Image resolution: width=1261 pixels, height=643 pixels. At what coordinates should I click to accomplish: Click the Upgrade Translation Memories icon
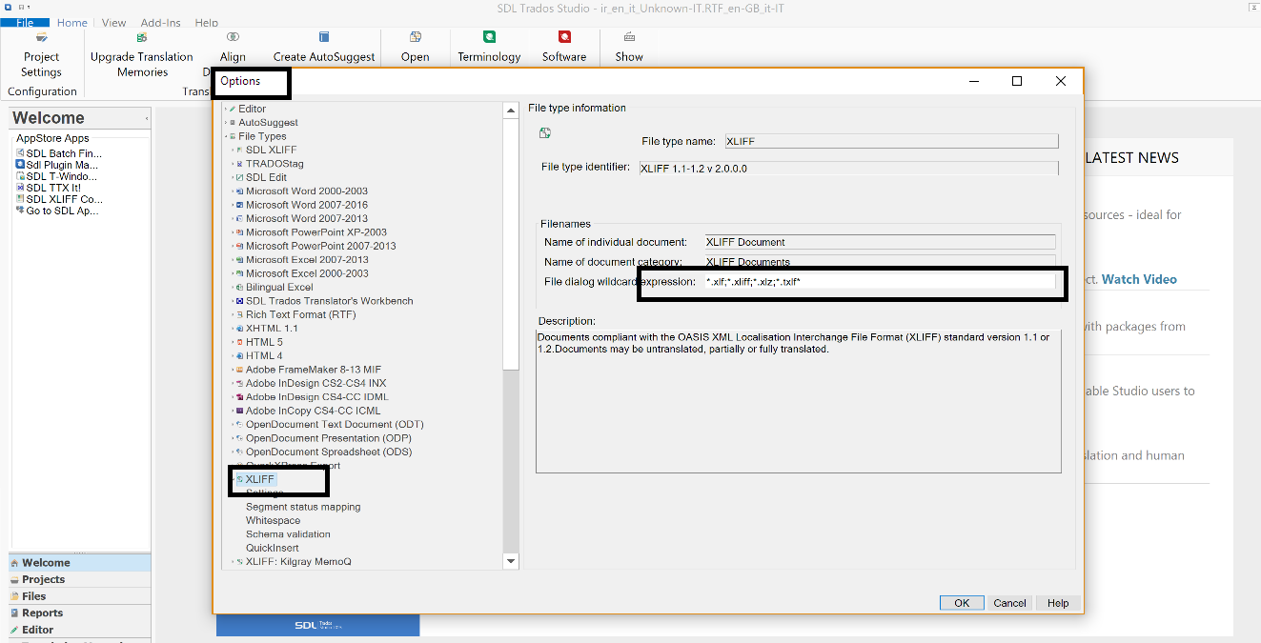click(142, 37)
